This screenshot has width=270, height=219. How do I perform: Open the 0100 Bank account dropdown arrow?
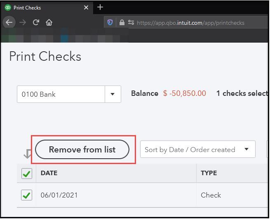(x=113, y=94)
